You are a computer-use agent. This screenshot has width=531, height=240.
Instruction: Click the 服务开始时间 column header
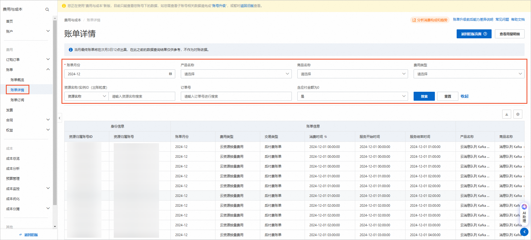tap(380, 137)
